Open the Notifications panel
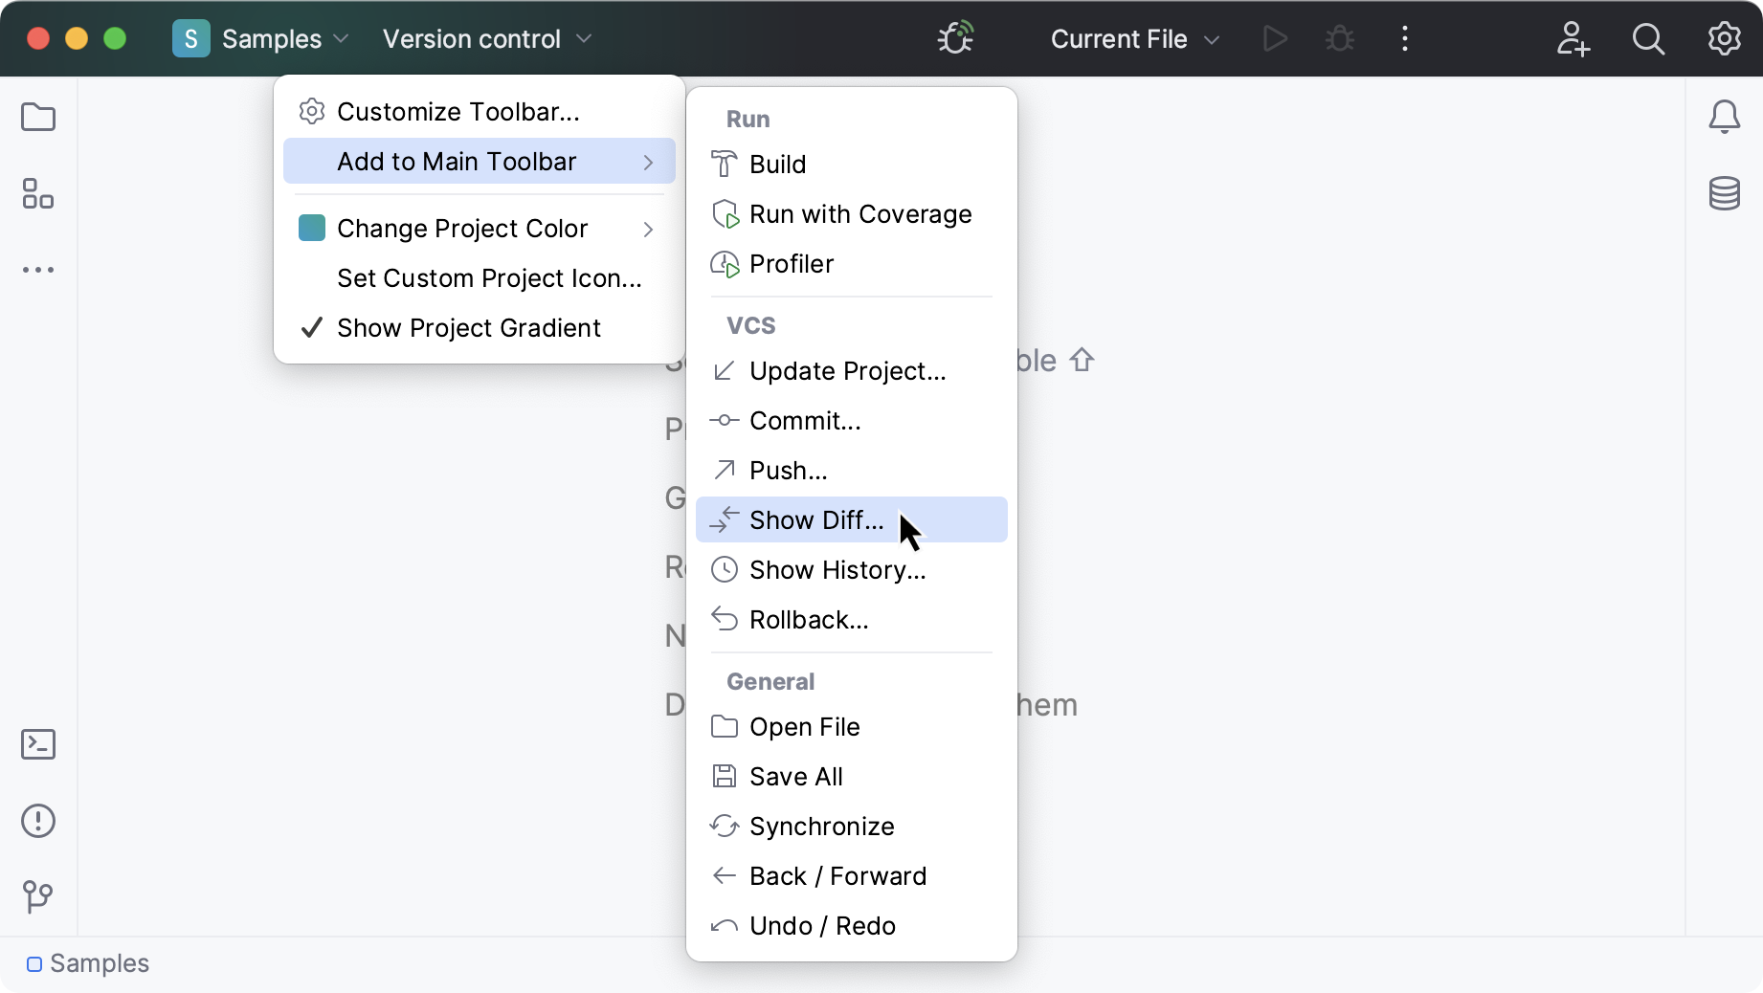The height and width of the screenshot is (993, 1763). [1724, 117]
